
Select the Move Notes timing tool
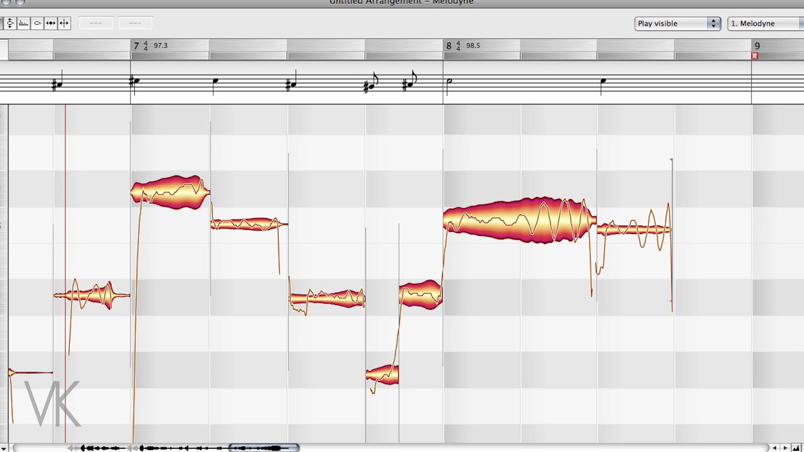pyautogui.click(x=51, y=23)
